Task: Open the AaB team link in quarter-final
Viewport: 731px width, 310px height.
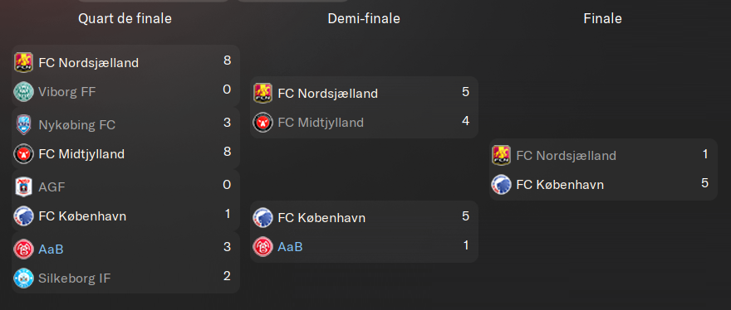Action: (x=52, y=249)
